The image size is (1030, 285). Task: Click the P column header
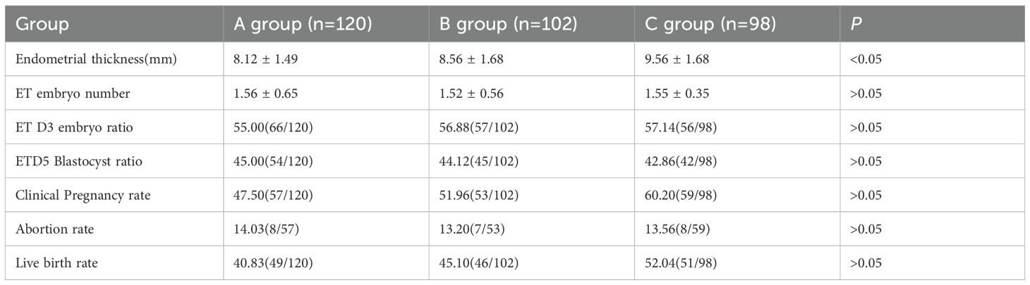[x=854, y=25]
